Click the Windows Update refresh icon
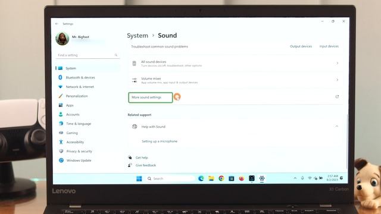381x214 pixels. [x=61, y=160]
